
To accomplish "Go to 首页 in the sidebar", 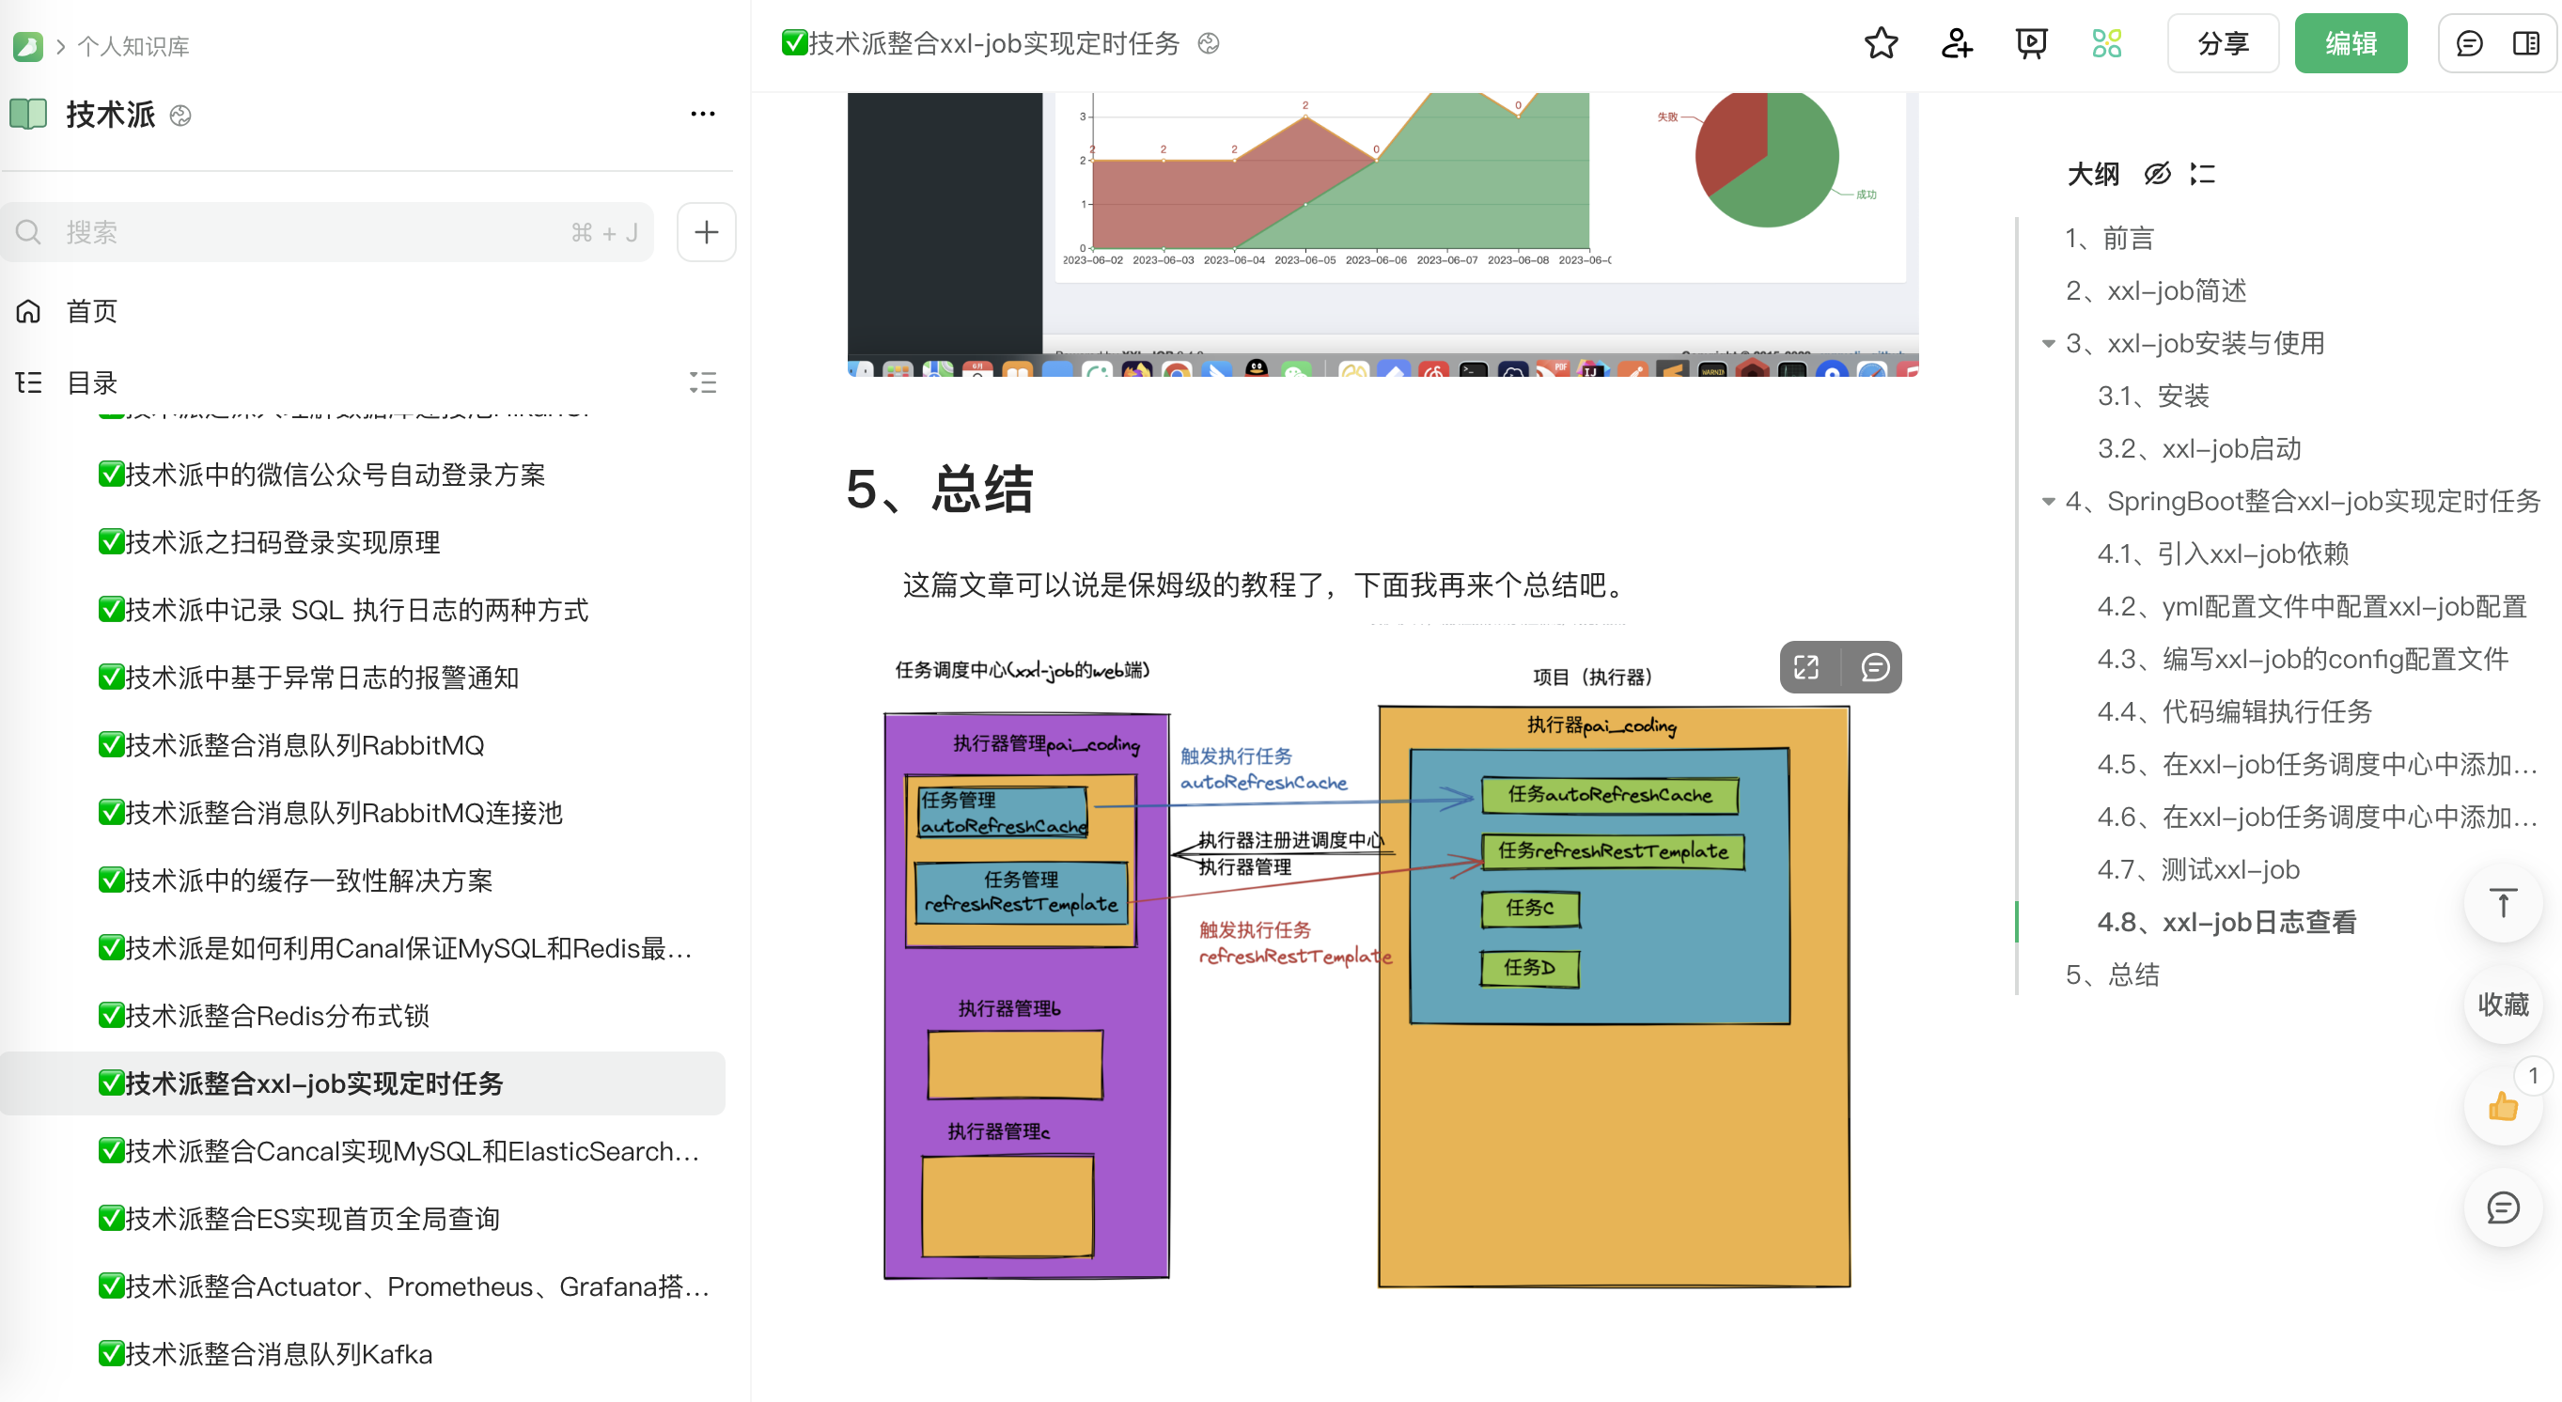I will 91,311.
